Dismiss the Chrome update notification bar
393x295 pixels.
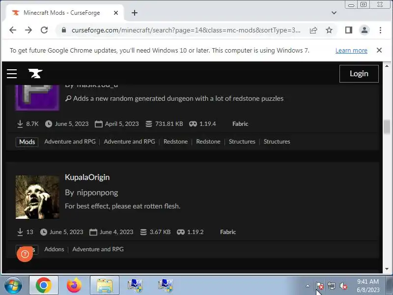point(379,51)
